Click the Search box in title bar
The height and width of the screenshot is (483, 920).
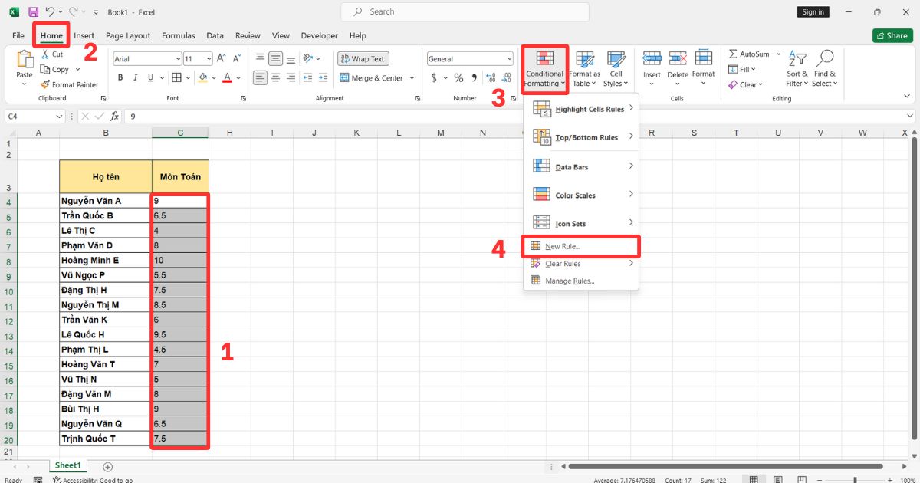(465, 12)
